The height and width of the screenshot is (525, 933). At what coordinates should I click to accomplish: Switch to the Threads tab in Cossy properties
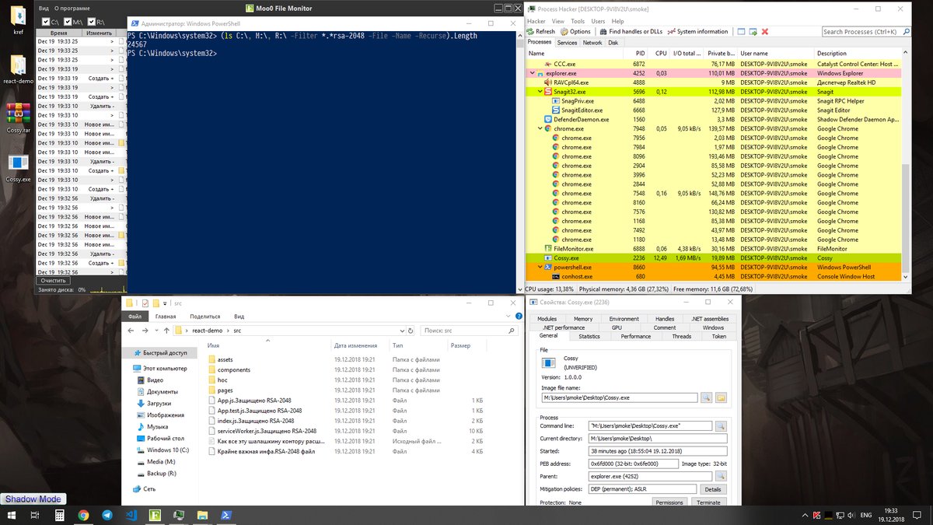[681, 337]
